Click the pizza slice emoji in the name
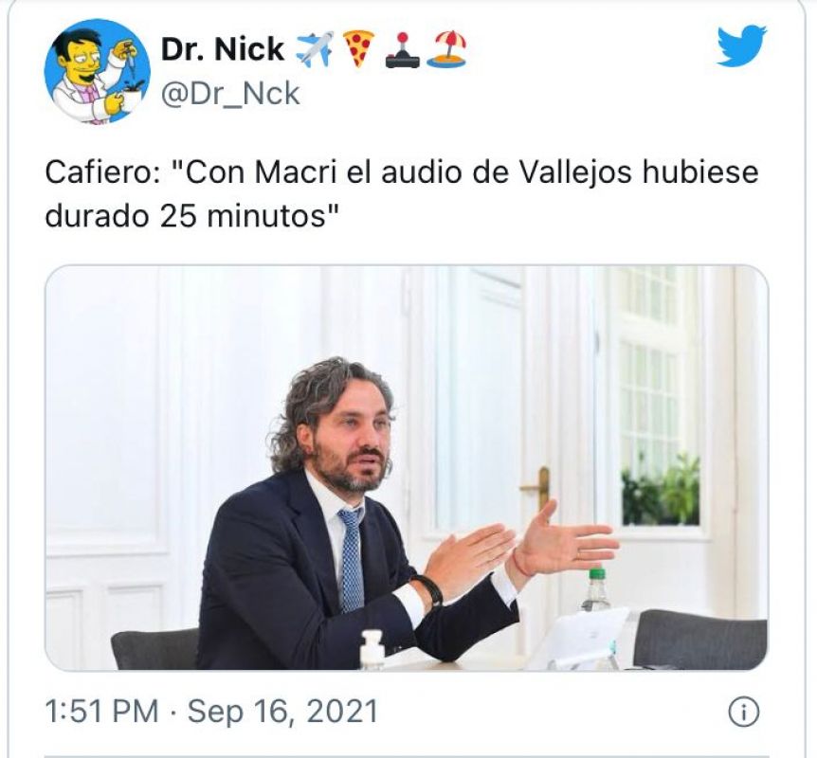 tap(359, 49)
